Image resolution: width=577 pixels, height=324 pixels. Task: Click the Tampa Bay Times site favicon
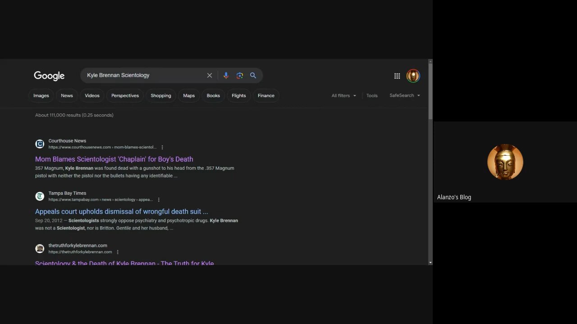(40, 196)
